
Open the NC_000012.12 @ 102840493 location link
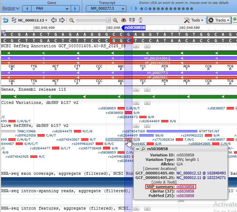click(x=201, y=173)
